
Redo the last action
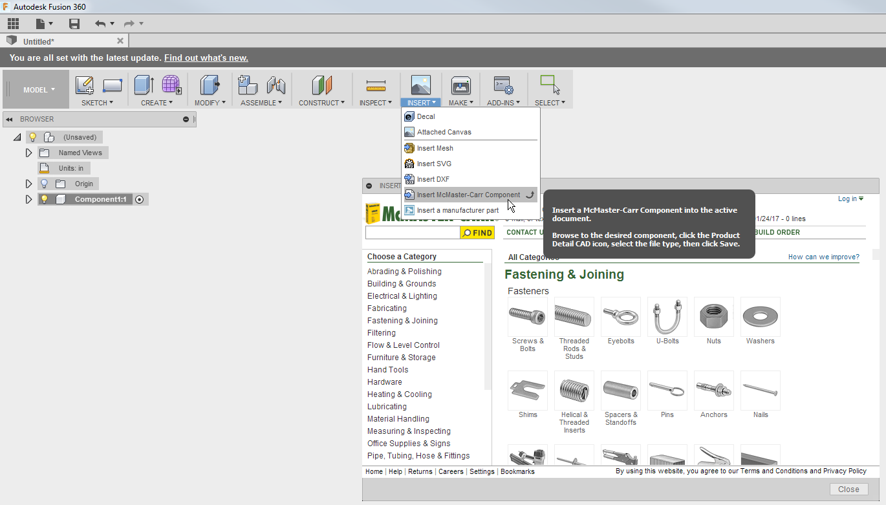(x=129, y=24)
